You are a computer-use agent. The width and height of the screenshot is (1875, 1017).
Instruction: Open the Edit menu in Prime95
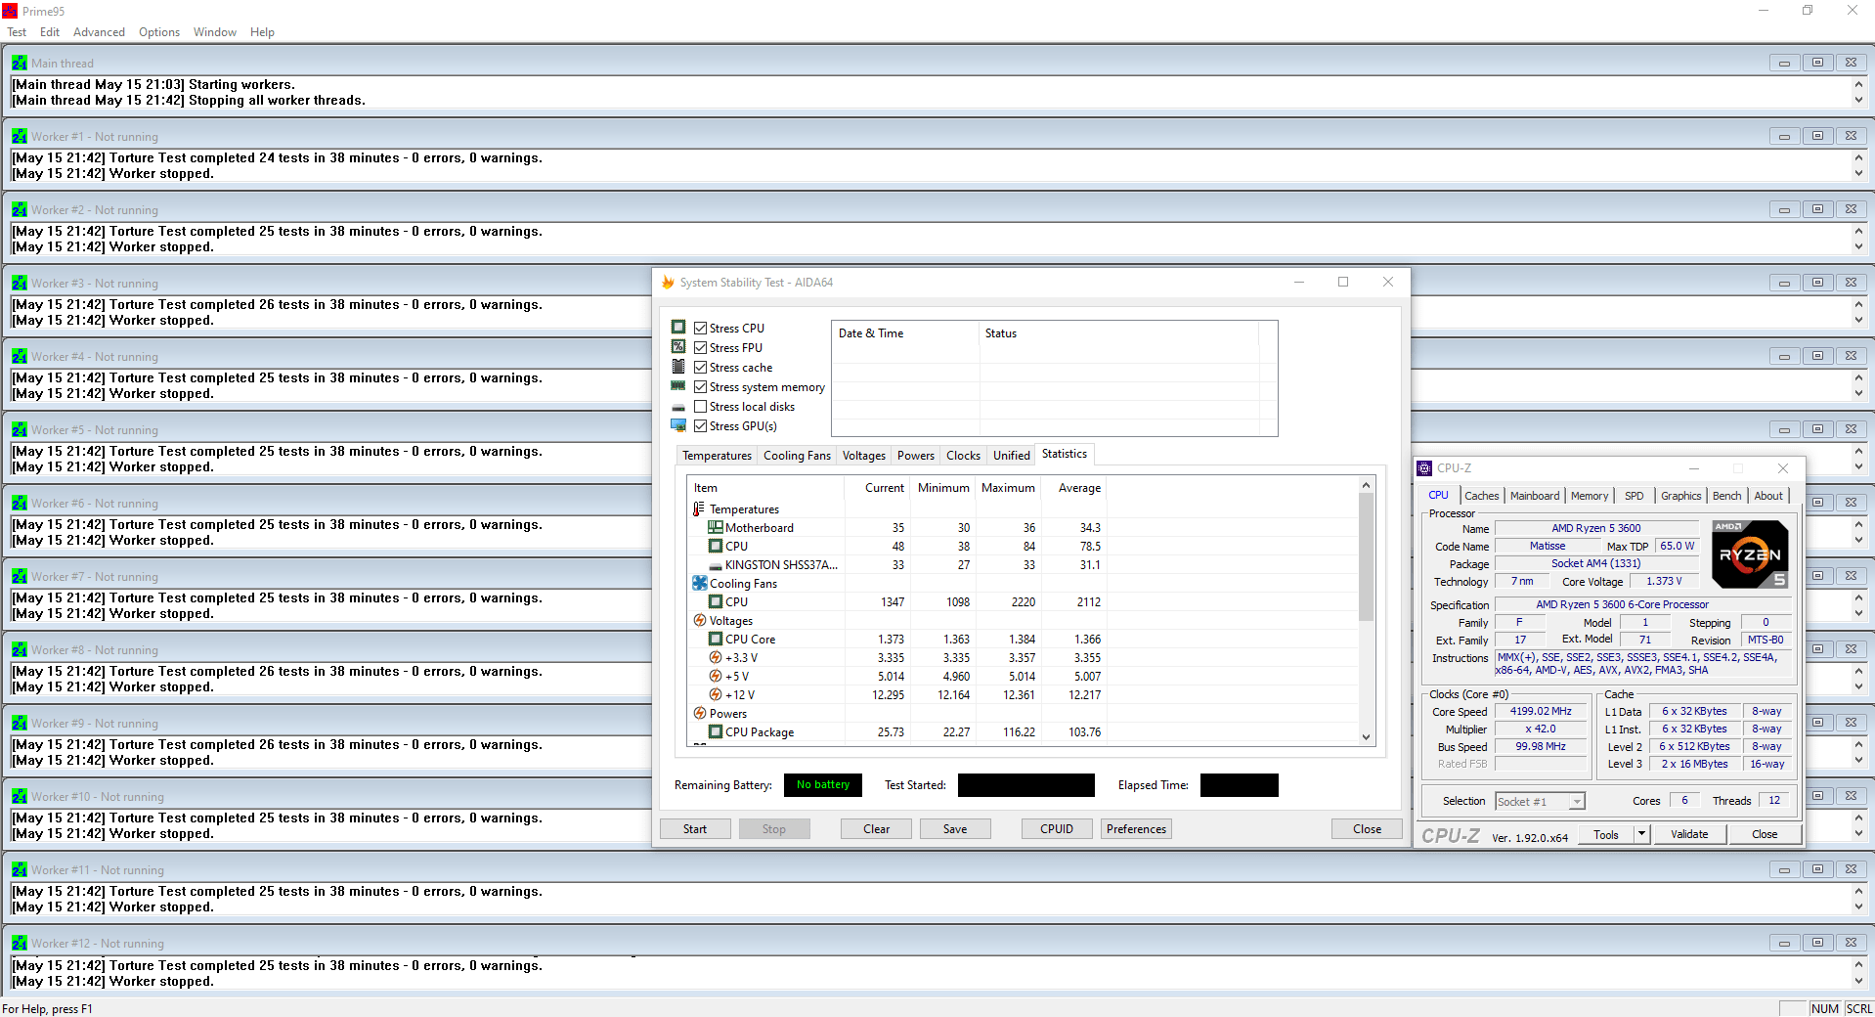[50, 32]
